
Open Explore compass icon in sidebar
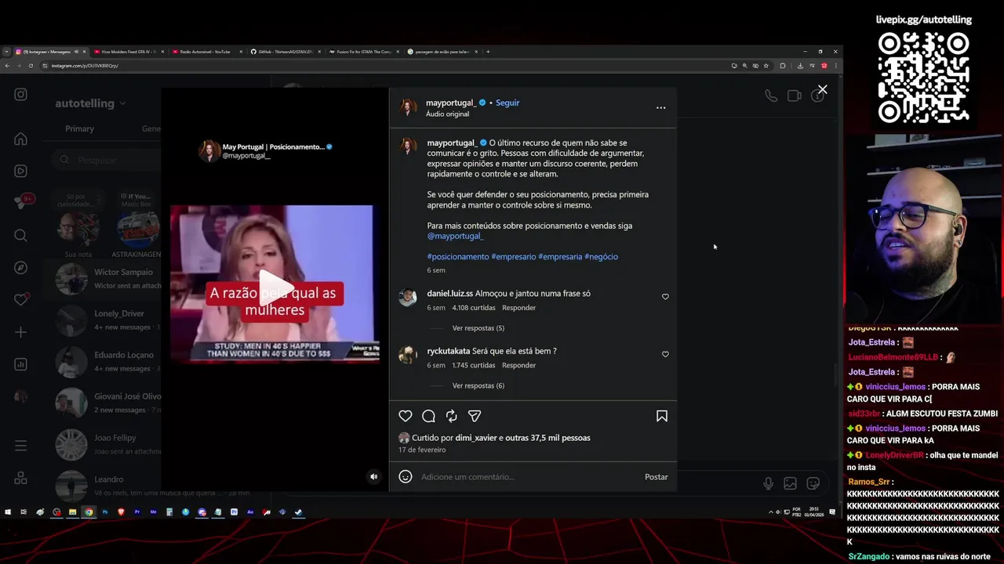[21, 268]
